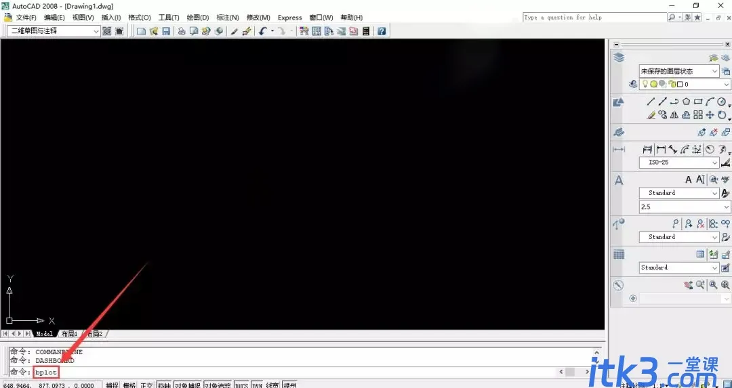This screenshot has width=732, height=388.
Task: Toggle layer 0 lock icon
Action: (x=672, y=84)
